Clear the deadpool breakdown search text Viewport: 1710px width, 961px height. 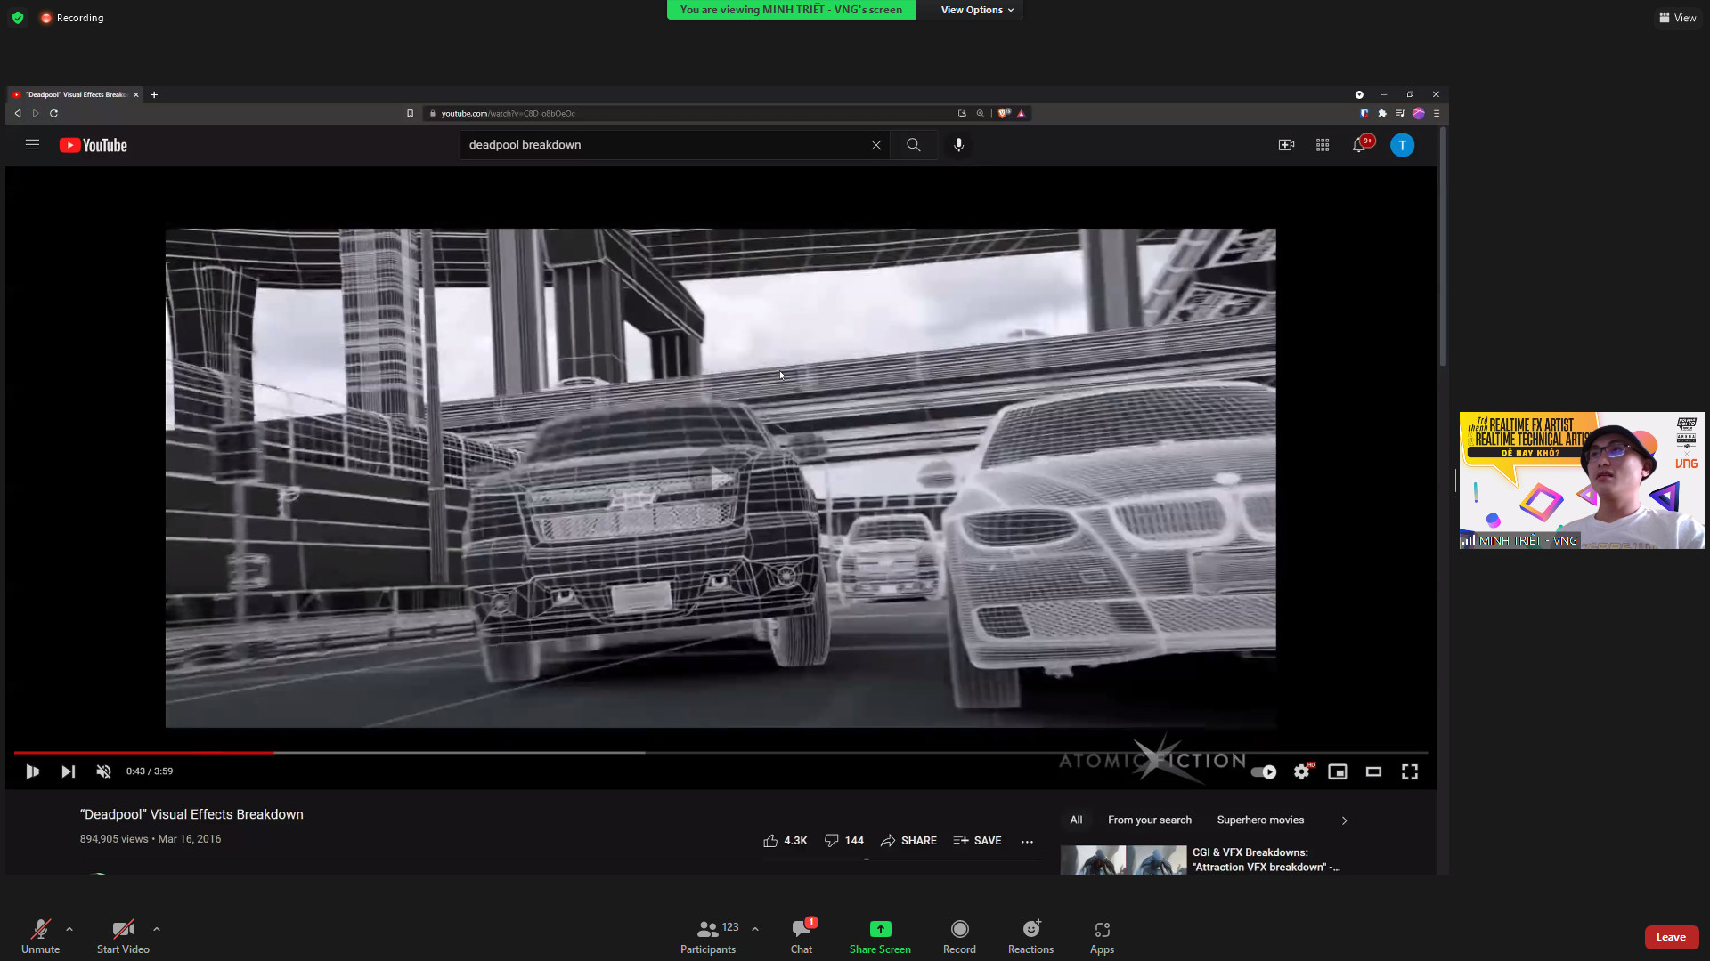pos(876,145)
